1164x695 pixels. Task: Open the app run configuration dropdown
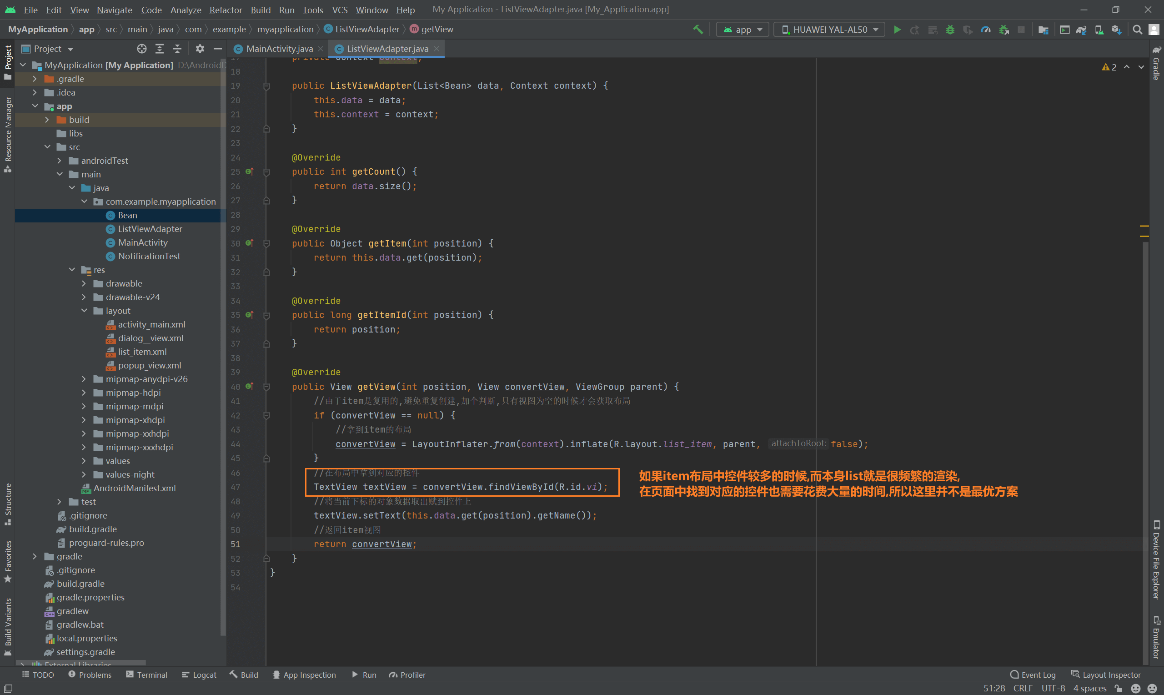point(743,30)
